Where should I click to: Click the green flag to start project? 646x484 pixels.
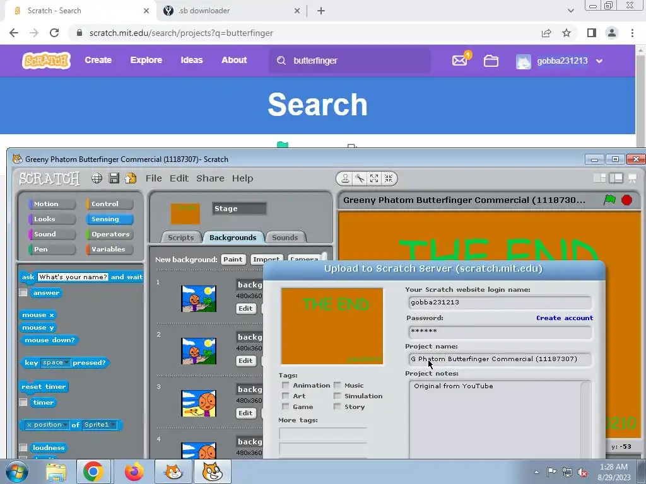[609, 200]
